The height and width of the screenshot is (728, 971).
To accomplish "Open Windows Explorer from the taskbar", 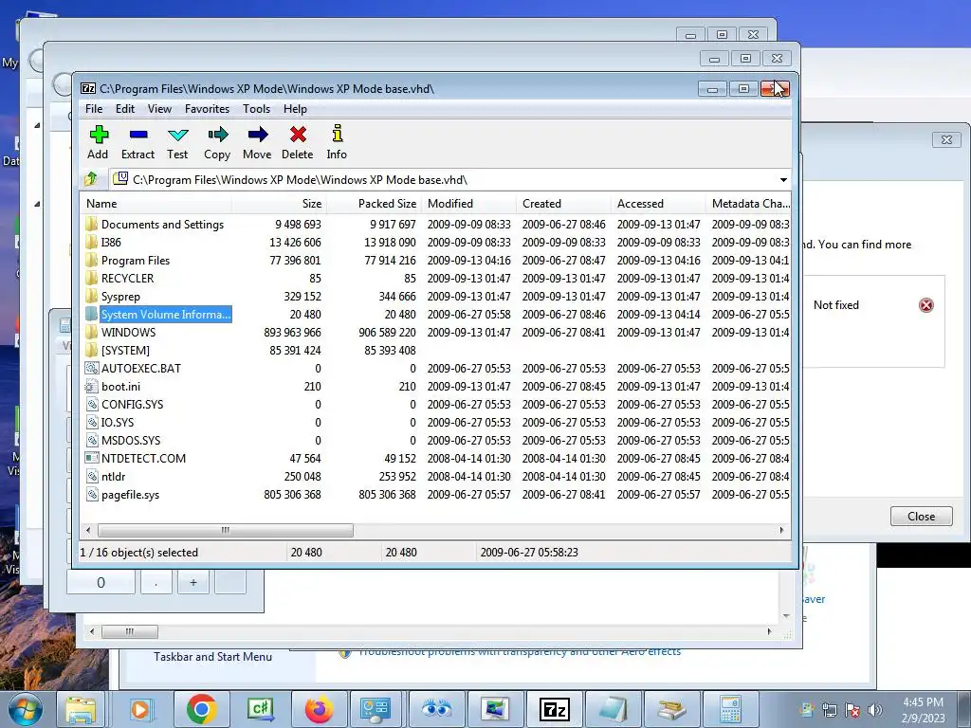I will 81,709.
